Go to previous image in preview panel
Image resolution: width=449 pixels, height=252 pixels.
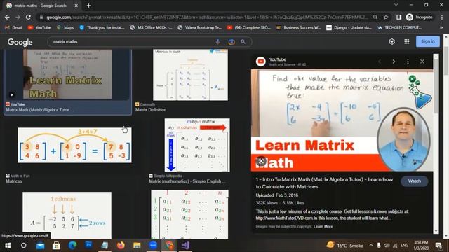click(380, 62)
